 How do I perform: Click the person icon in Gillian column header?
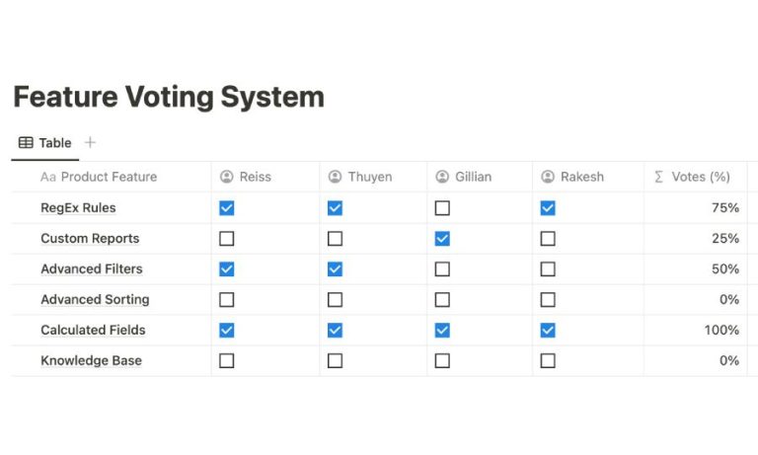(x=442, y=177)
